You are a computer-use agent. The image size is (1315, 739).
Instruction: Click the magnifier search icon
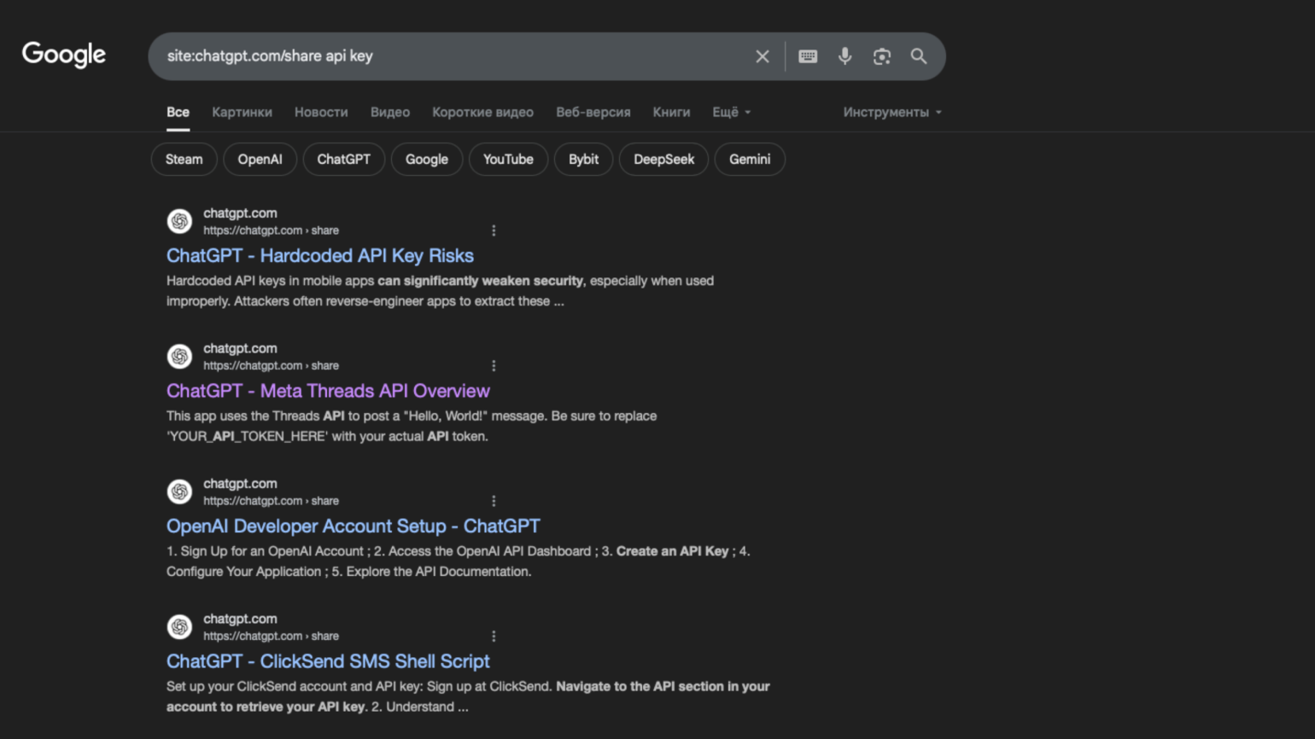point(919,56)
